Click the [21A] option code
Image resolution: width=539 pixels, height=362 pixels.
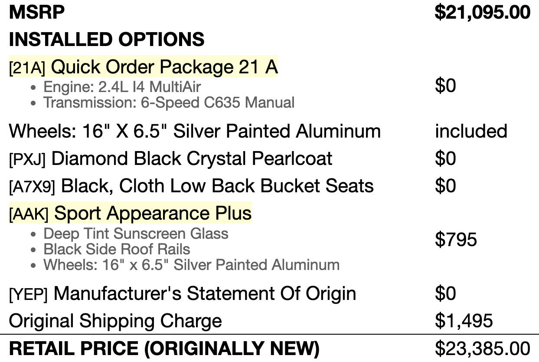click(27, 68)
